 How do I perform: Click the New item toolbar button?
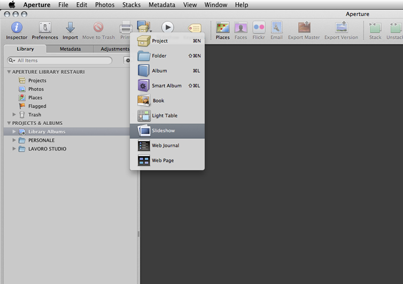(144, 27)
